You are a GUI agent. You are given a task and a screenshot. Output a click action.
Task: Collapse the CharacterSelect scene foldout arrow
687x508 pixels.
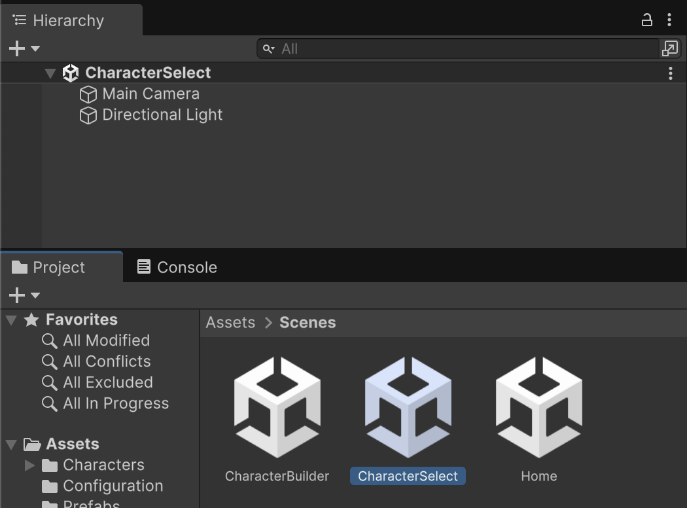point(50,73)
